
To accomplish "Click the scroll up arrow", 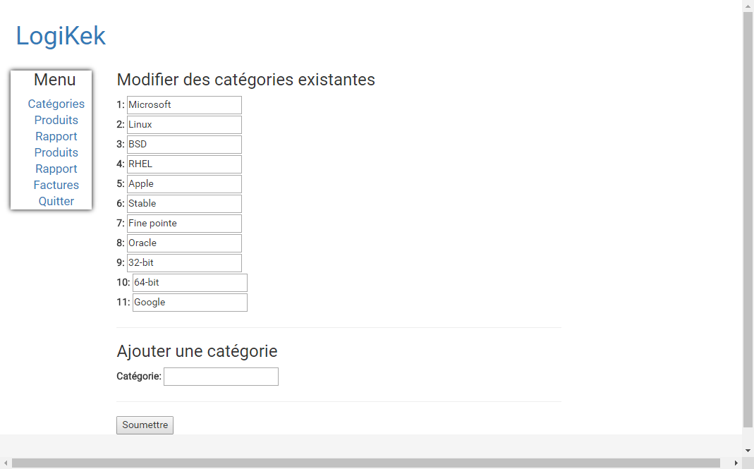I will [748, 6].
